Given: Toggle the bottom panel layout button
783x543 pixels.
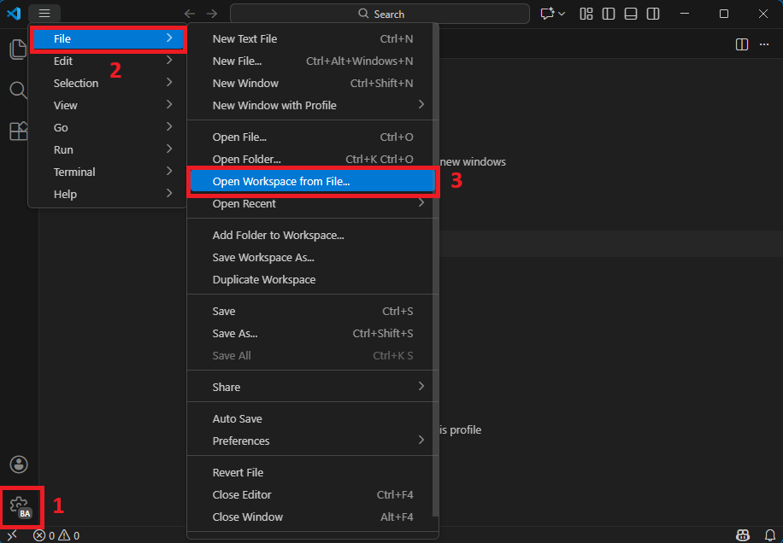Looking at the screenshot, I should coord(631,14).
